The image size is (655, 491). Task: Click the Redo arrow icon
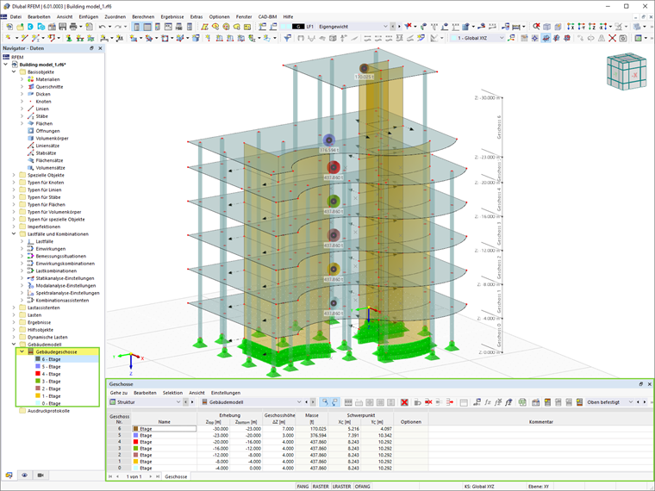(x=118, y=27)
